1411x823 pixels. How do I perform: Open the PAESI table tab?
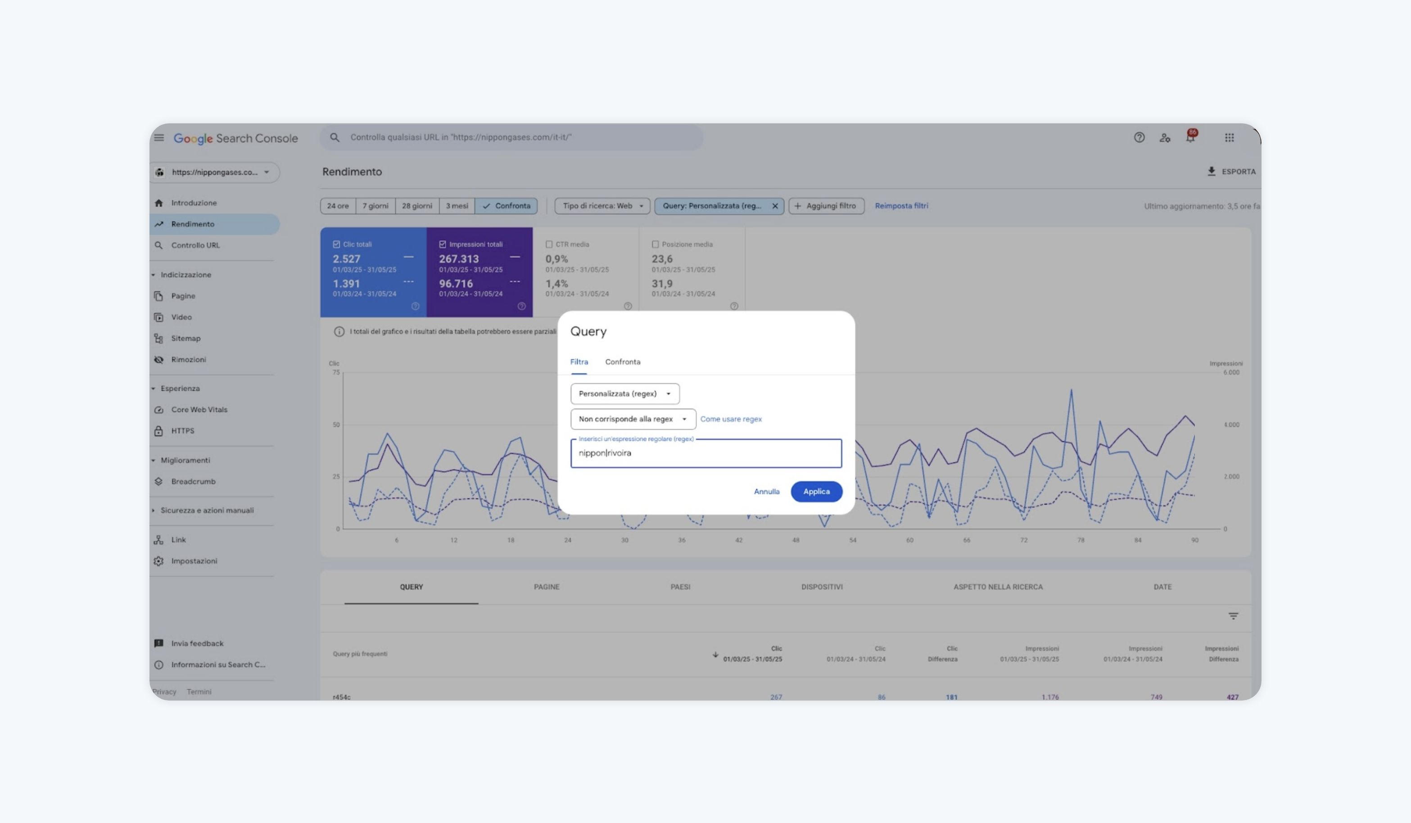pos(680,587)
